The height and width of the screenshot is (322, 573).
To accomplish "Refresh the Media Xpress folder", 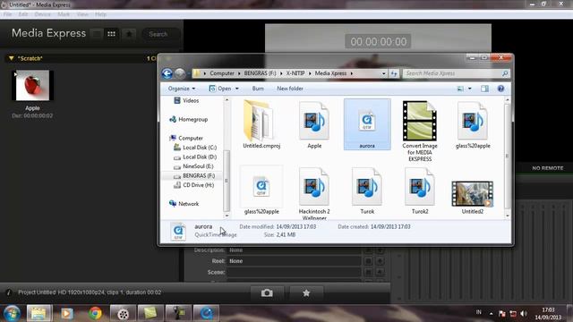I will point(394,73).
